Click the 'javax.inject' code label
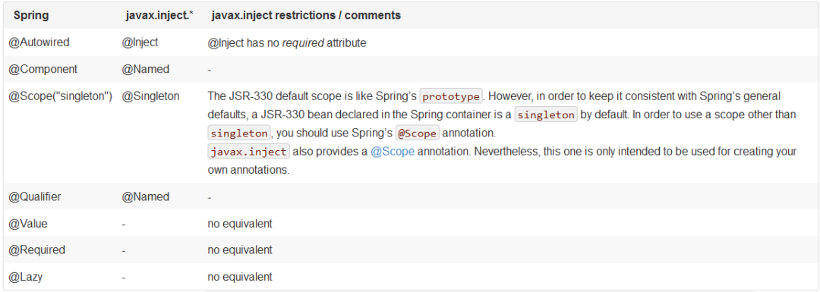 tap(248, 152)
